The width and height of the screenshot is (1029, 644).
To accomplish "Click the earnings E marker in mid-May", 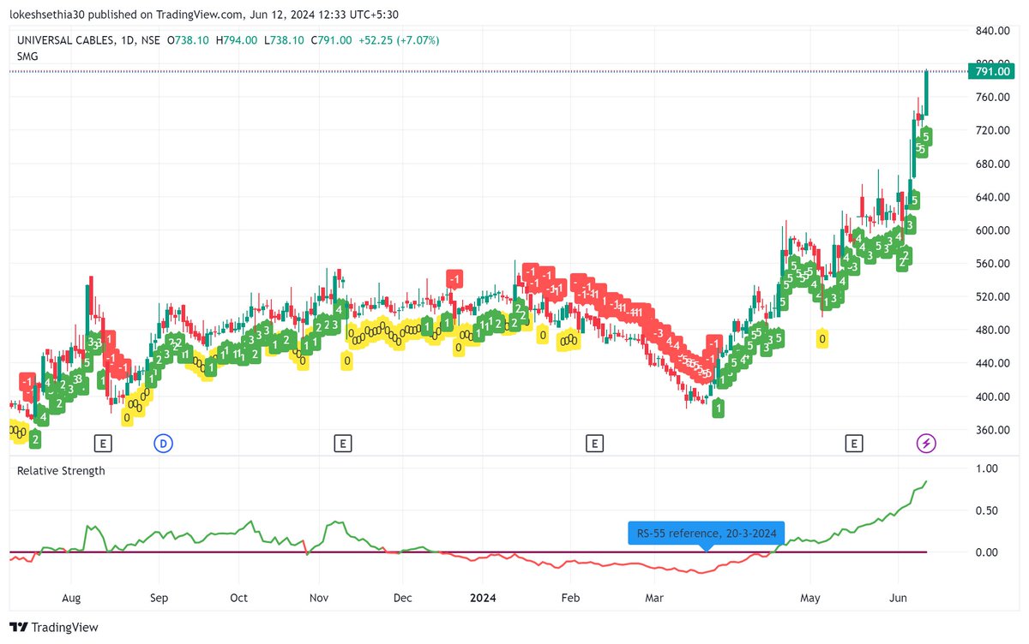I will (x=853, y=443).
